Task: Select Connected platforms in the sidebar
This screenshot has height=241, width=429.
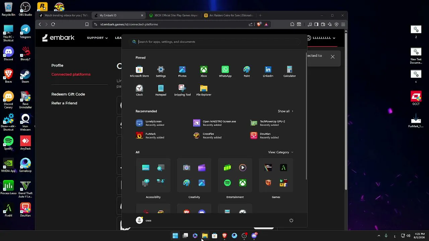Action: coord(71,74)
